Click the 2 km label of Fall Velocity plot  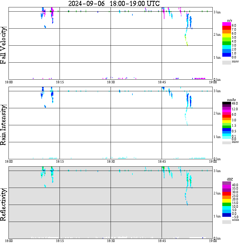point(217,35)
